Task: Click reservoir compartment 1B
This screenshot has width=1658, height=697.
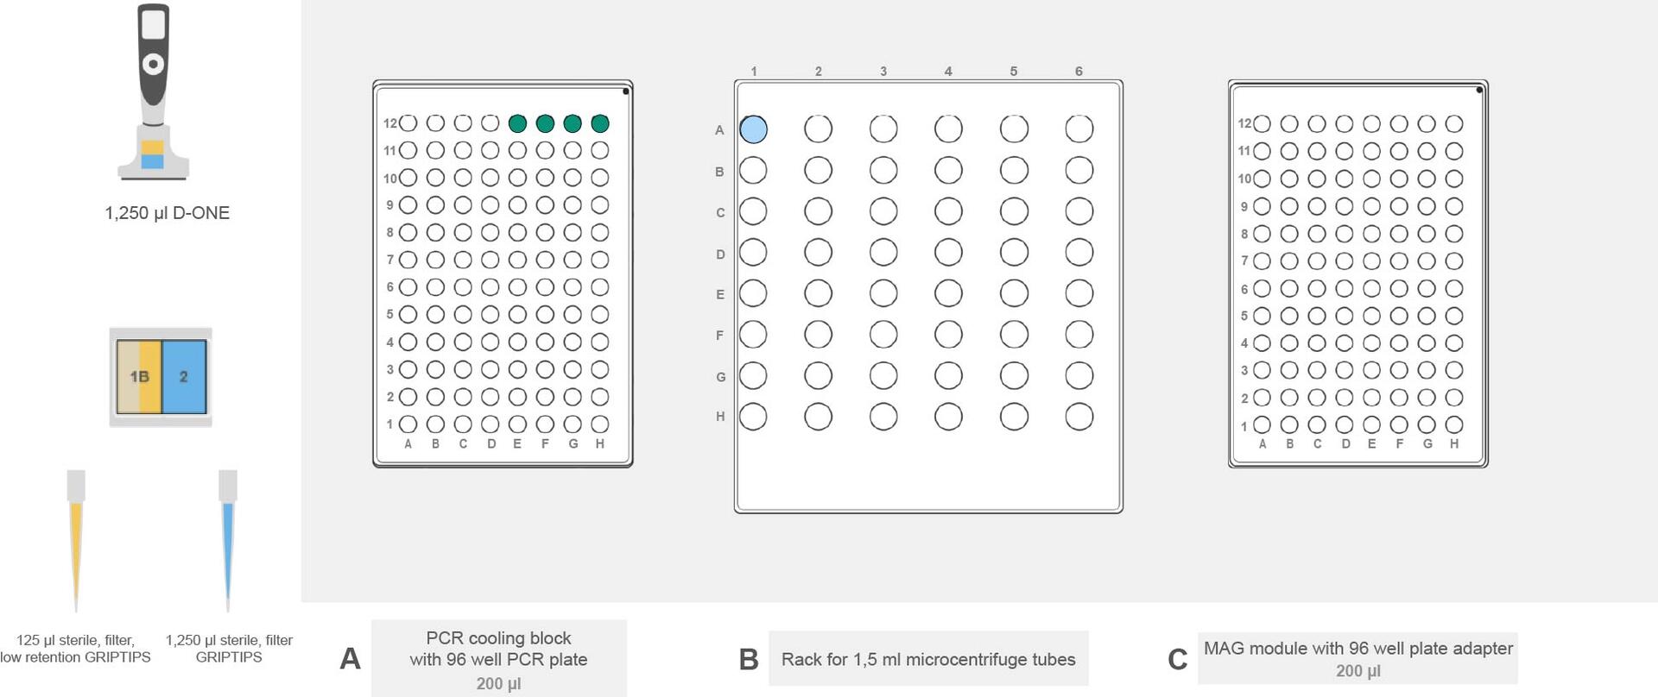Action: [x=139, y=377]
